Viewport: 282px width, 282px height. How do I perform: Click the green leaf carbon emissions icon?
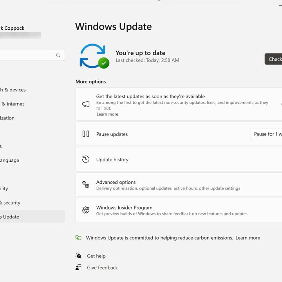78,238
